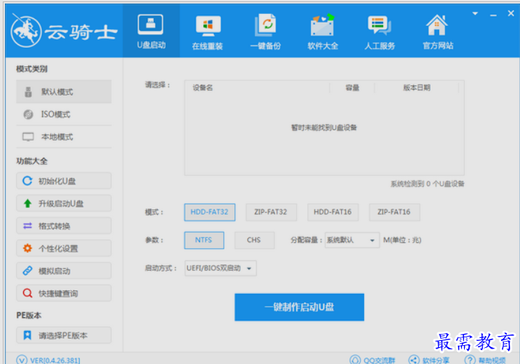The image size is (520, 364).
Task: Select 本地模式 in the sidebar
Action: tap(64, 136)
